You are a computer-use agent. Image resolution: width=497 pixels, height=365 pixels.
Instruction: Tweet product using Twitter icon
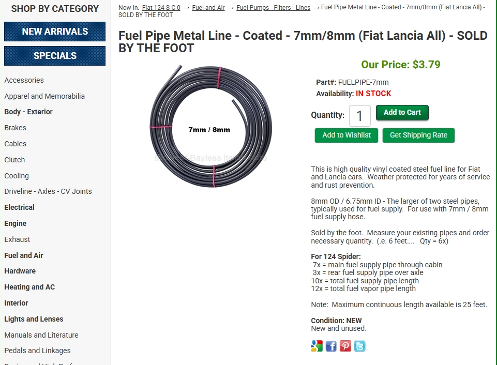tap(360, 346)
